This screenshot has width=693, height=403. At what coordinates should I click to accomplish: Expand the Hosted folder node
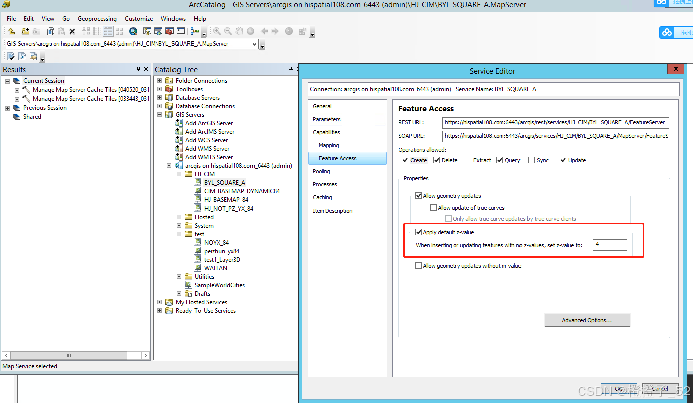tap(179, 217)
